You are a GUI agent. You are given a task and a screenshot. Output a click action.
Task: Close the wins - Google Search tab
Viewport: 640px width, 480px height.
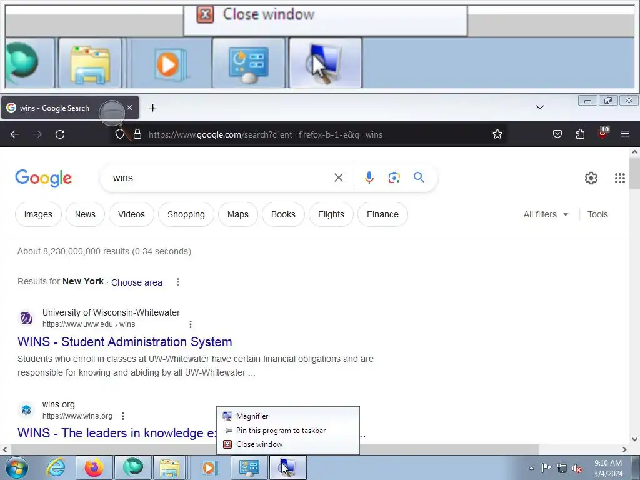pos(129,107)
